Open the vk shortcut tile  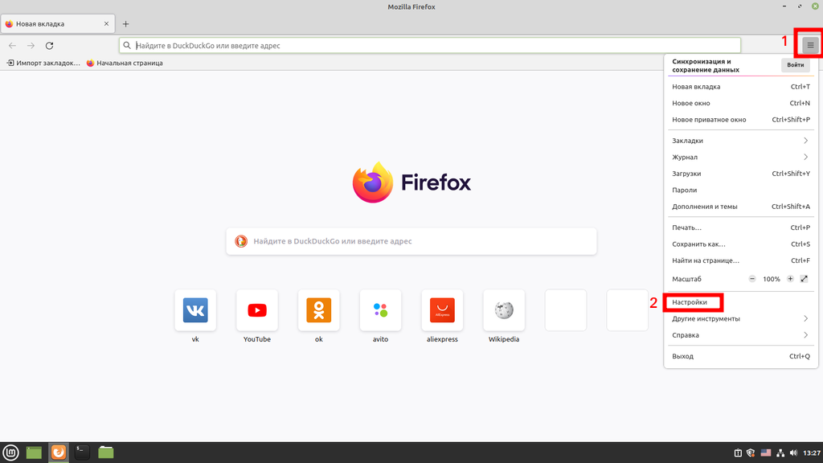(195, 310)
